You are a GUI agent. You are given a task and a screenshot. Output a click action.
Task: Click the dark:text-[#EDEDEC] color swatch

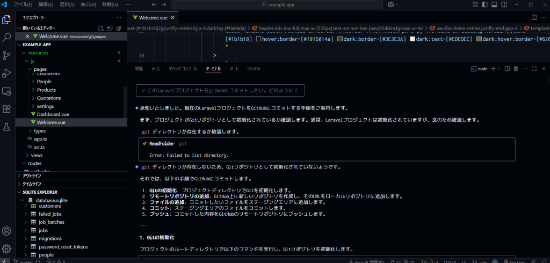click(x=412, y=39)
